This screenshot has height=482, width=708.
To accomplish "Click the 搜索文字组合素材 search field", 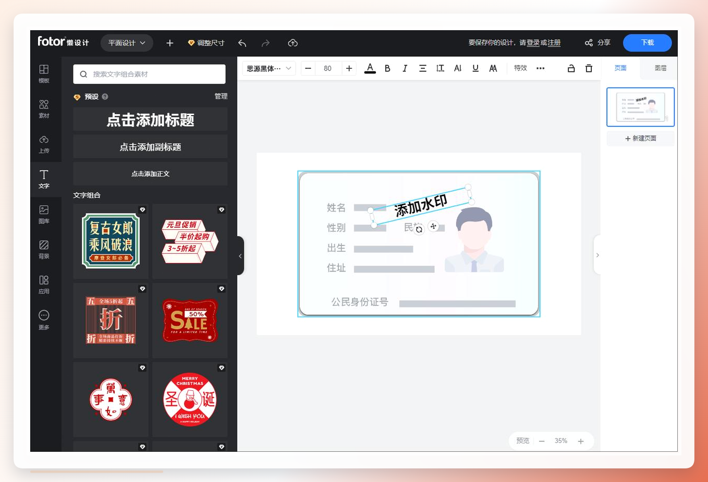I will coord(149,74).
